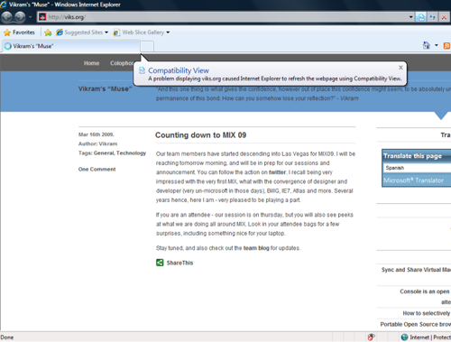Click the Vikram author link

[108, 143]
